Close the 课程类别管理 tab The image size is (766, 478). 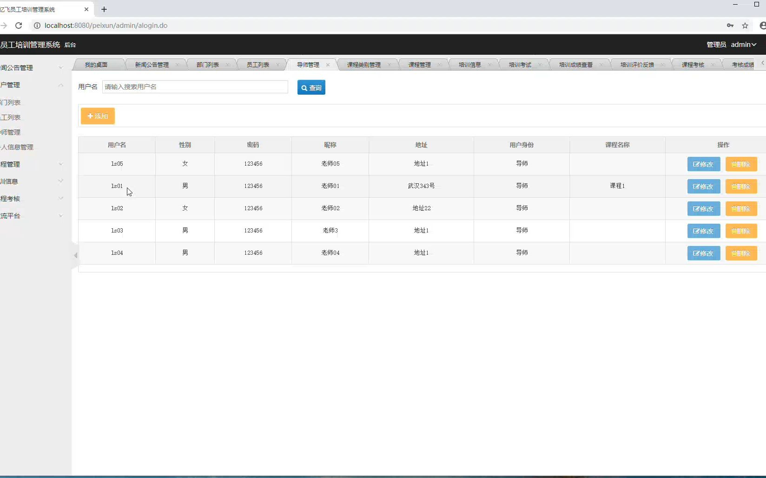point(390,65)
